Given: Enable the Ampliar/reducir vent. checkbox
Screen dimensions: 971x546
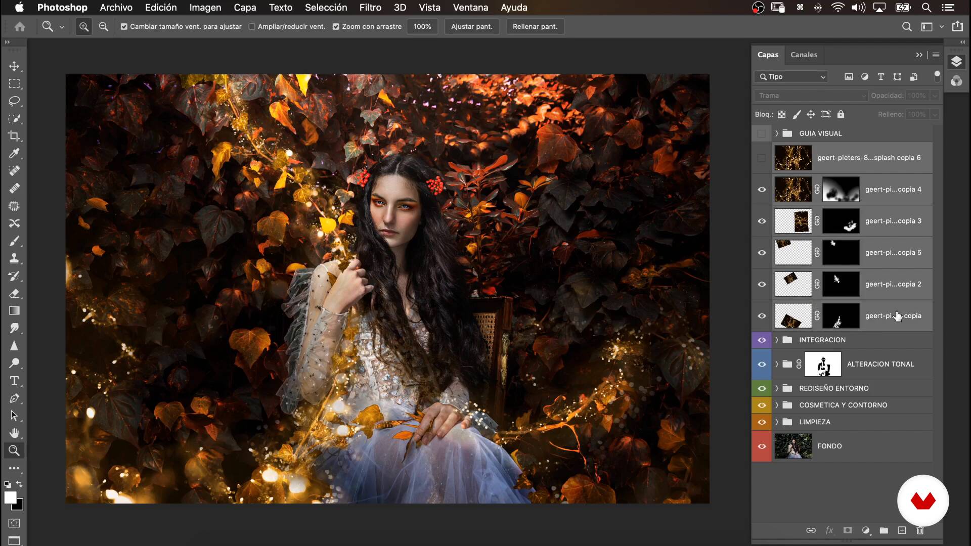Looking at the screenshot, I should tap(252, 27).
